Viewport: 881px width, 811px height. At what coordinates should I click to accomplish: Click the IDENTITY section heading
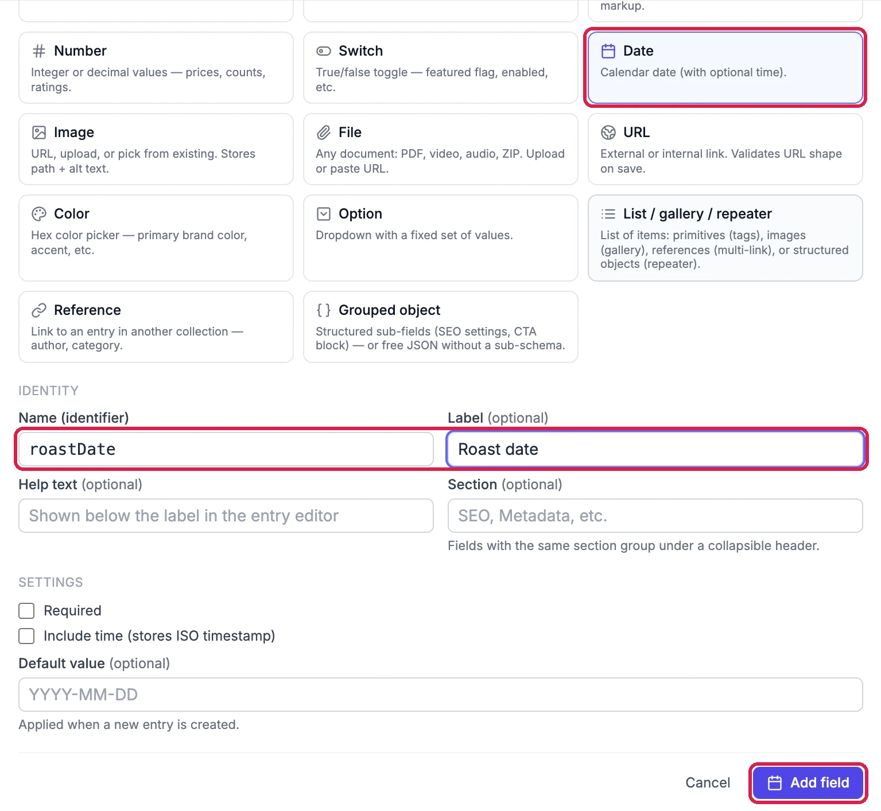[x=49, y=391]
